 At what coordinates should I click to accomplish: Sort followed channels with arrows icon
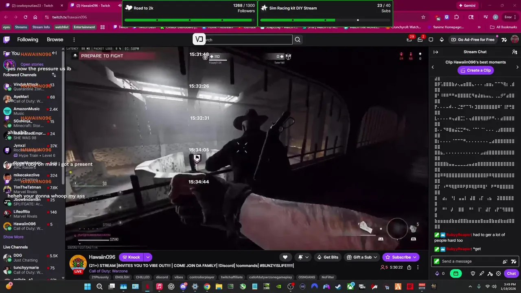pos(54,75)
